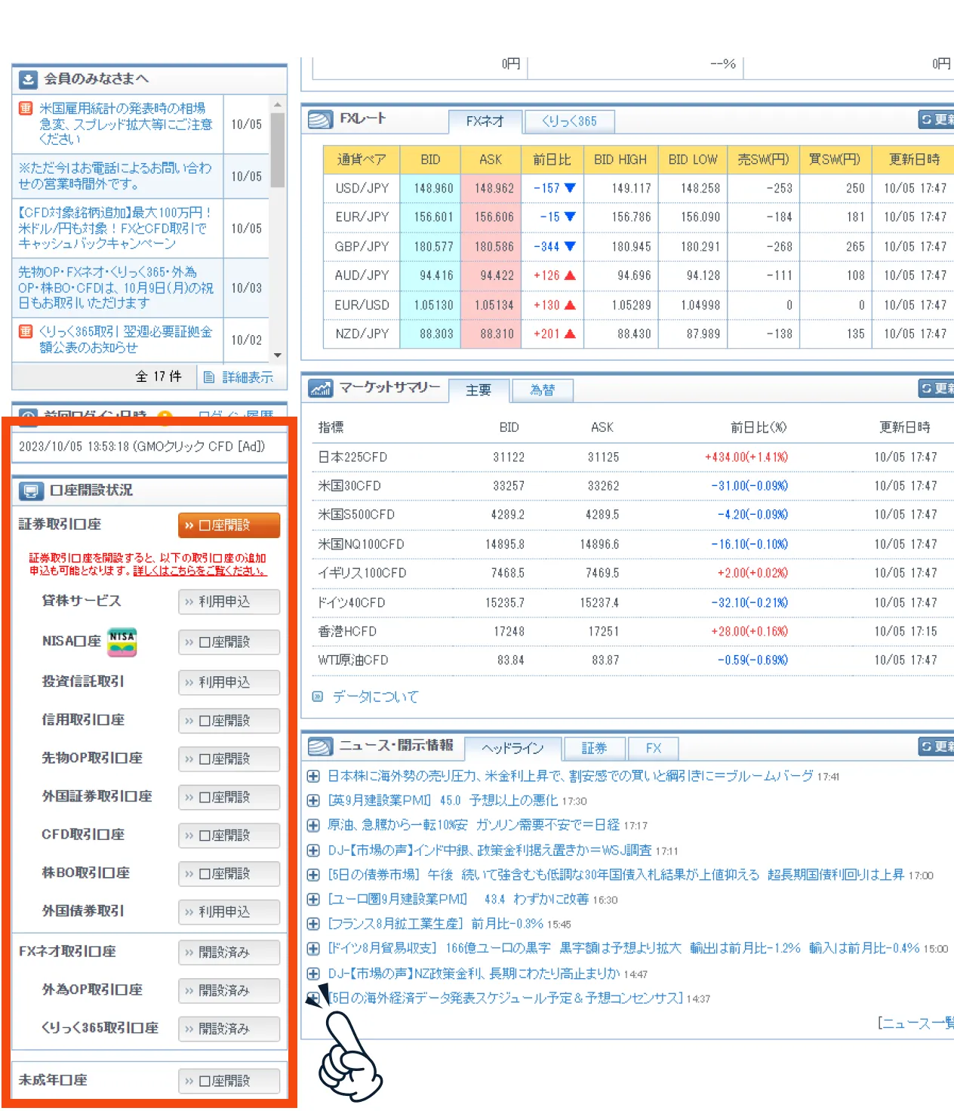Screen dimensions: 954x1111
Task: Open the 為替 market summary tab
Action: click(x=542, y=390)
